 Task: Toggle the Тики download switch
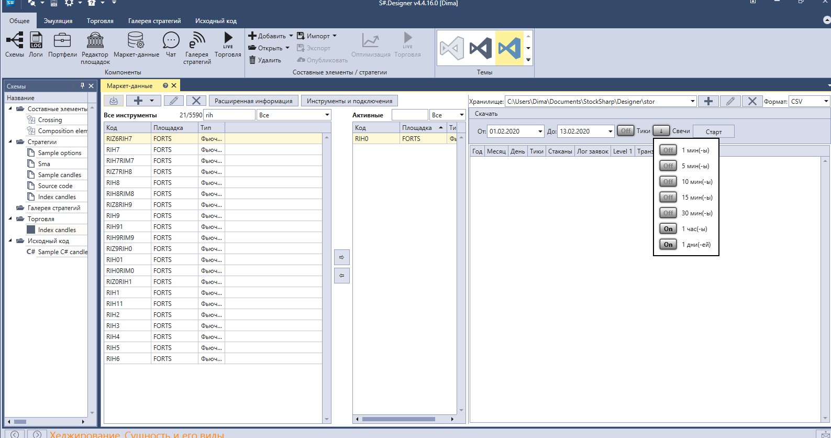click(625, 131)
